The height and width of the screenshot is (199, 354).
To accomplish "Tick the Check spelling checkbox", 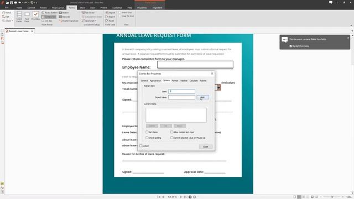I will coord(147,138).
